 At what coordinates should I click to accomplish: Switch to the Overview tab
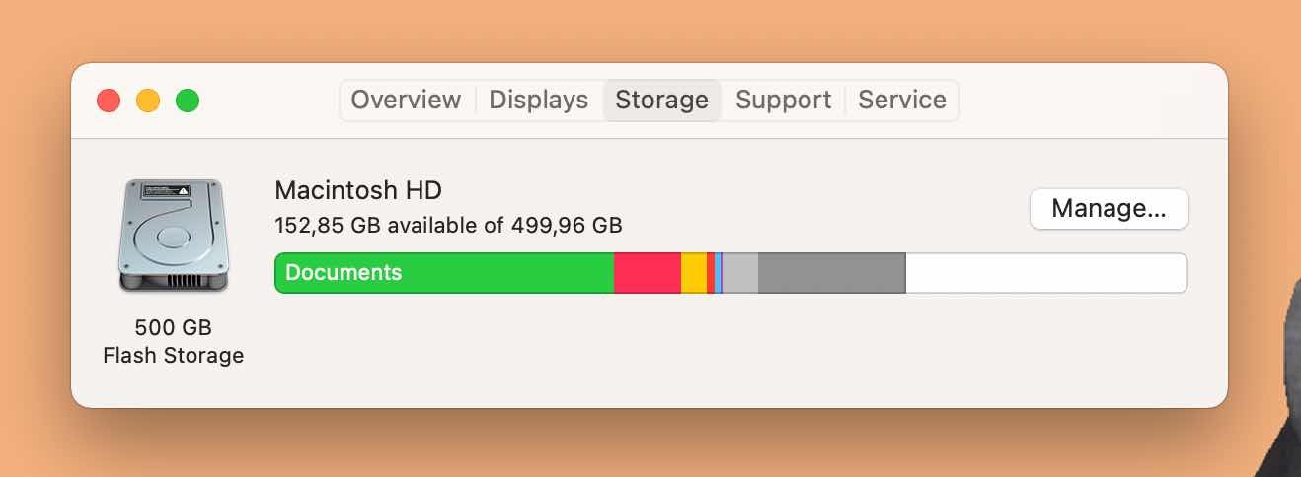pyautogui.click(x=406, y=101)
